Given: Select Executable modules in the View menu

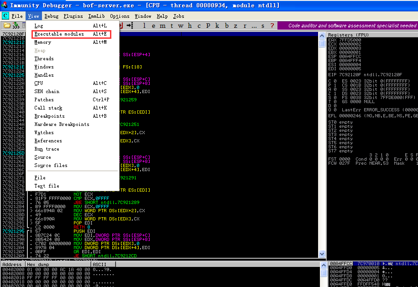Looking at the screenshot, I should (x=73, y=34).
